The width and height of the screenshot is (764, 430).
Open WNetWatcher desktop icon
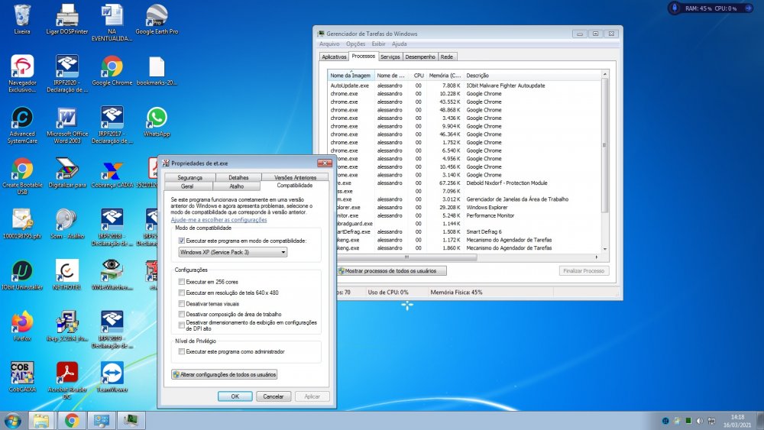tap(112, 275)
